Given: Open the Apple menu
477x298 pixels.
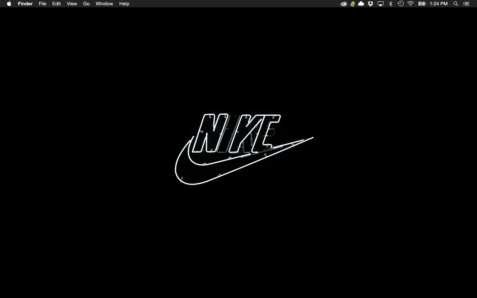Looking at the screenshot, I should pyautogui.click(x=9, y=4).
